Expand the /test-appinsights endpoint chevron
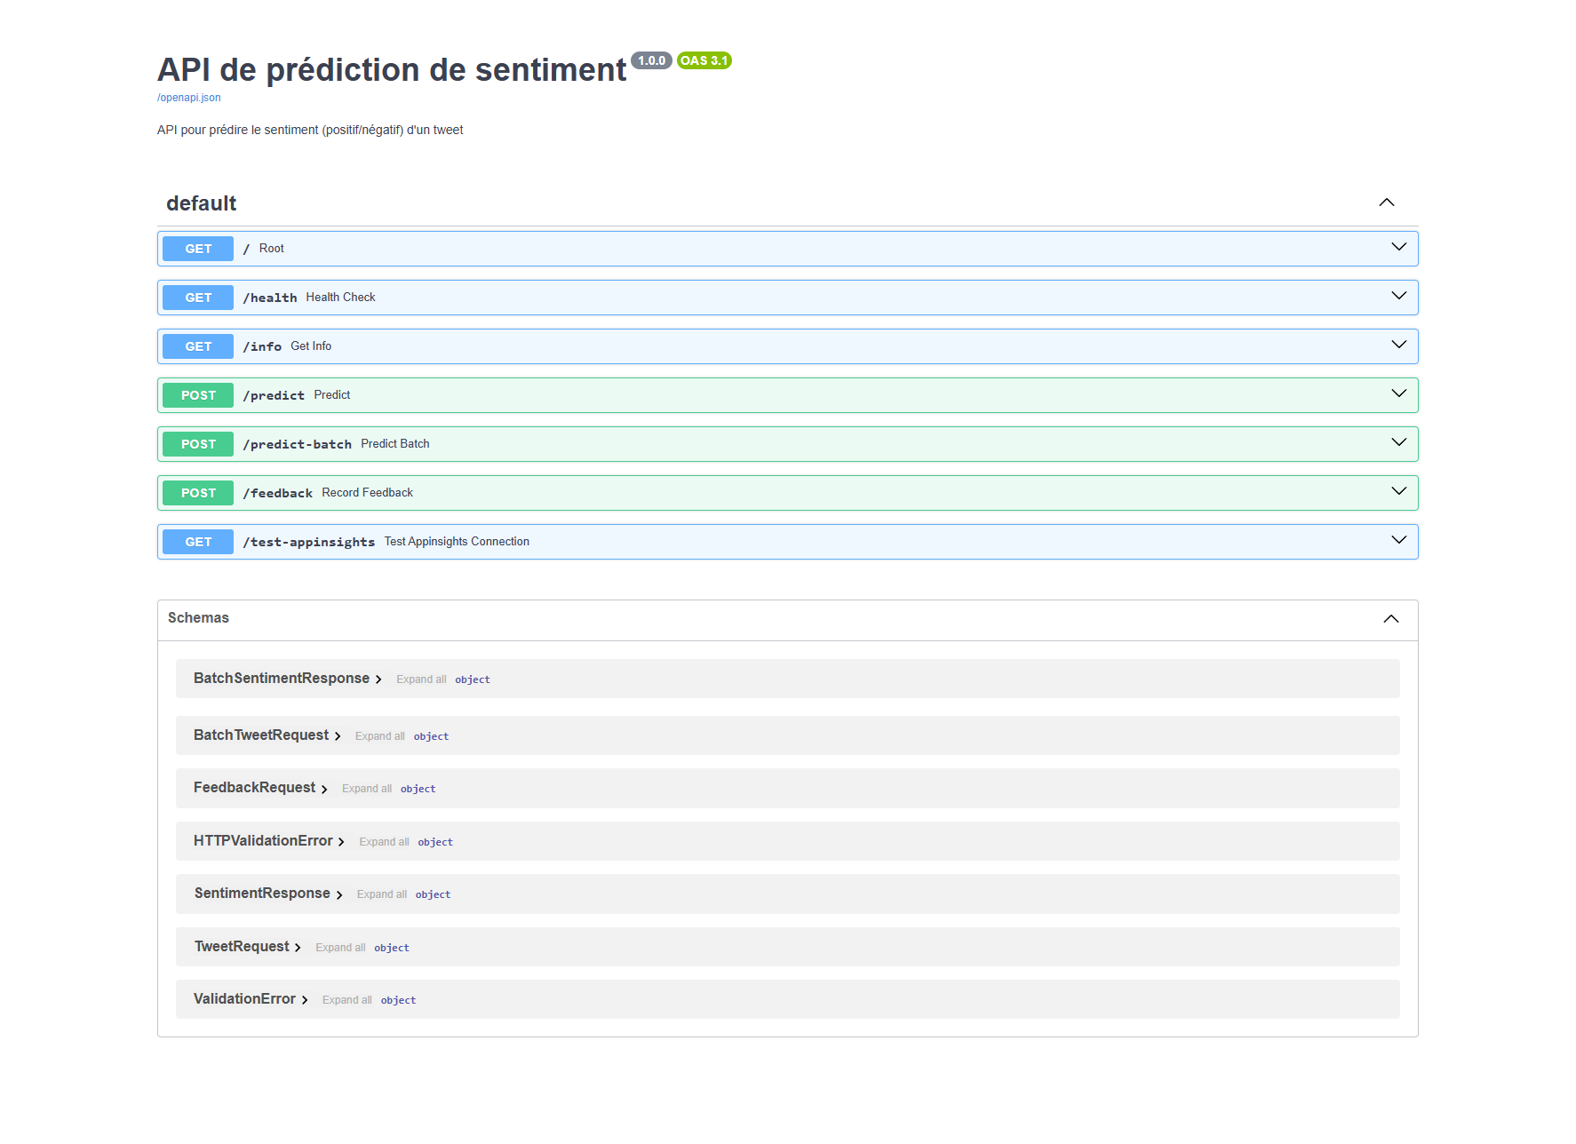This screenshot has width=1576, height=1144. point(1398,540)
